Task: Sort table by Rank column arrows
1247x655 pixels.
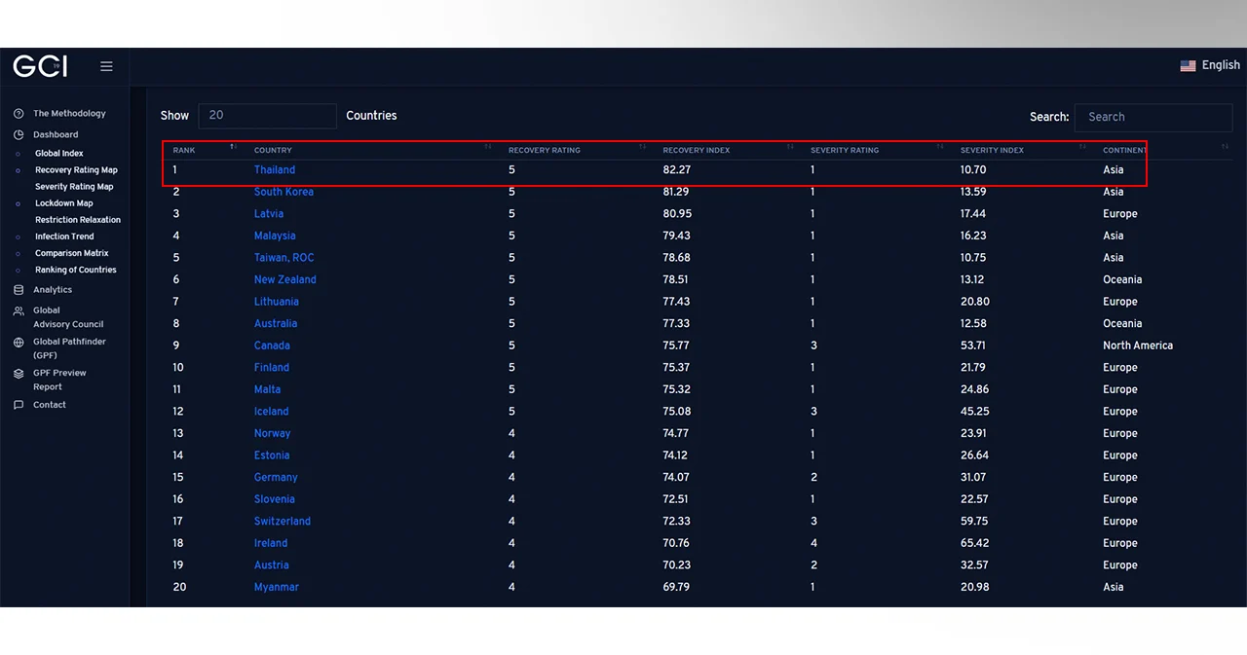Action: (x=233, y=147)
